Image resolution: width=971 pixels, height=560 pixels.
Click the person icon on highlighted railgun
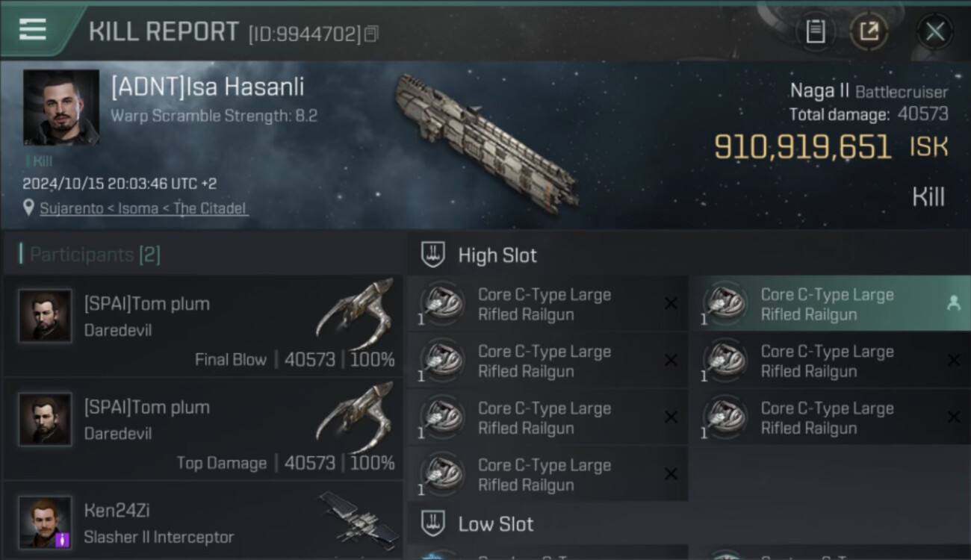(x=953, y=303)
